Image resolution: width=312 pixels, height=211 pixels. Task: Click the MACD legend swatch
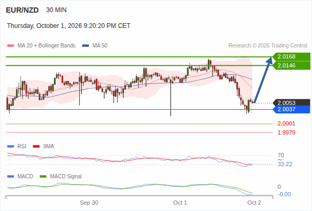pos(11,177)
